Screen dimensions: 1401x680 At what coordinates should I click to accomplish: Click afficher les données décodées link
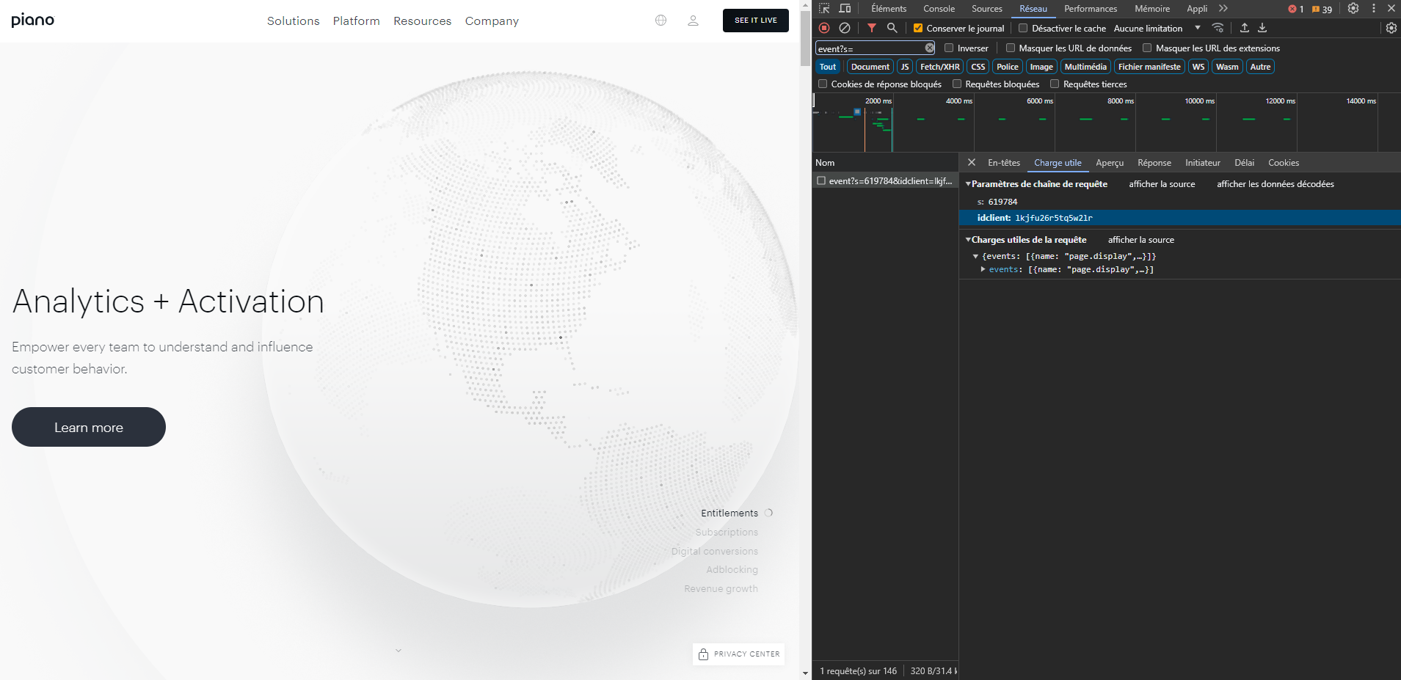[1275, 184]
